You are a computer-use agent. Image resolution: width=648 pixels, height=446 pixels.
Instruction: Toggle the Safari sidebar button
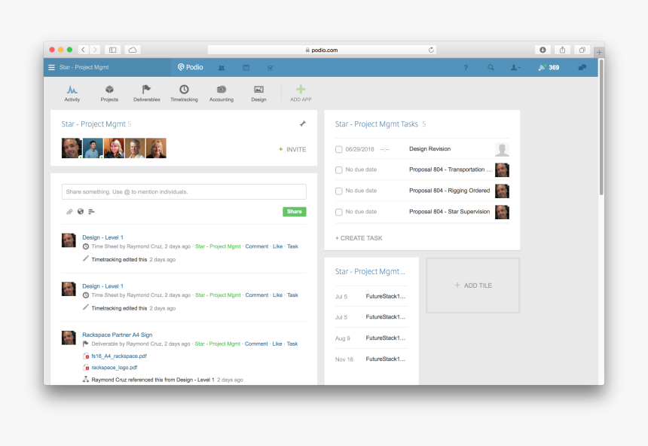click(112, 50)
